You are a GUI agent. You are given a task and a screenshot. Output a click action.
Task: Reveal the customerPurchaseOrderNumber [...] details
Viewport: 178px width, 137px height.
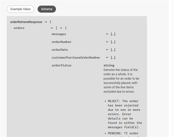pyautogui.click(x=113, y=57)
